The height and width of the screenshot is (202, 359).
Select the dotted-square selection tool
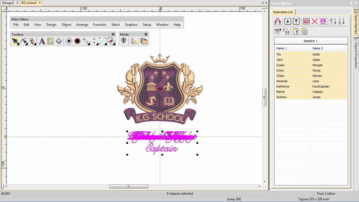[103, 42]
